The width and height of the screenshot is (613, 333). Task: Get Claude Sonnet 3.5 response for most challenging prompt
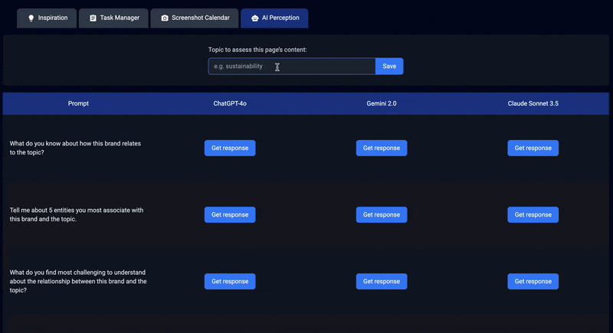tap(533, 282)
